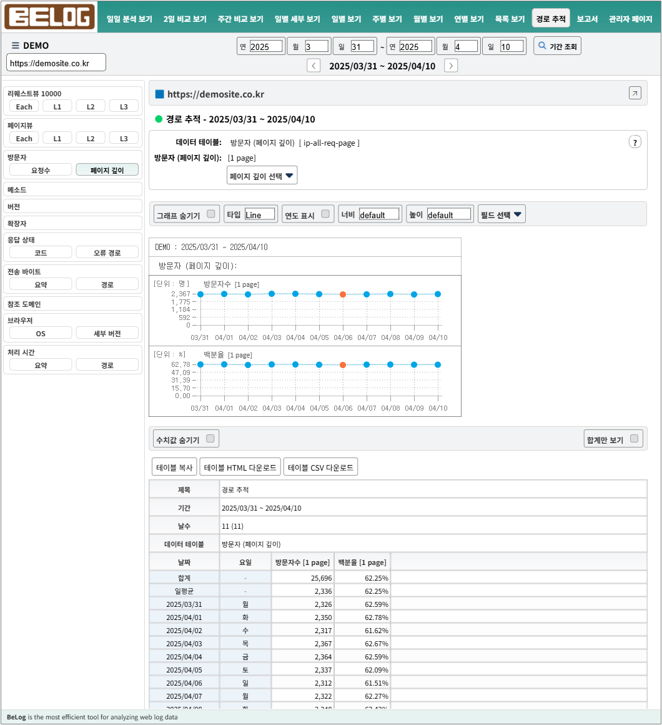The image size is (662, 725).
Task: Click the green status dot by 경로 추적
Action: coord(159,119)
